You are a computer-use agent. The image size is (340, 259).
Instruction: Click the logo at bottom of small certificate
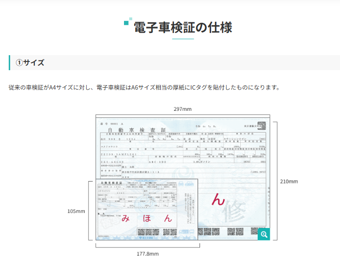143,238
